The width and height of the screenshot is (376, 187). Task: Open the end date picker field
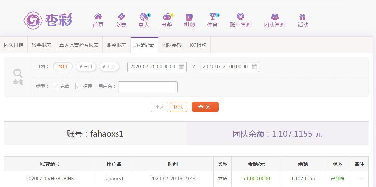(229, 67)
